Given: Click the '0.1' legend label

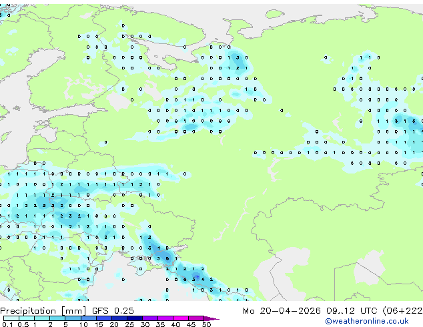Looking at the screenshot, I should (x=7, y=324).
